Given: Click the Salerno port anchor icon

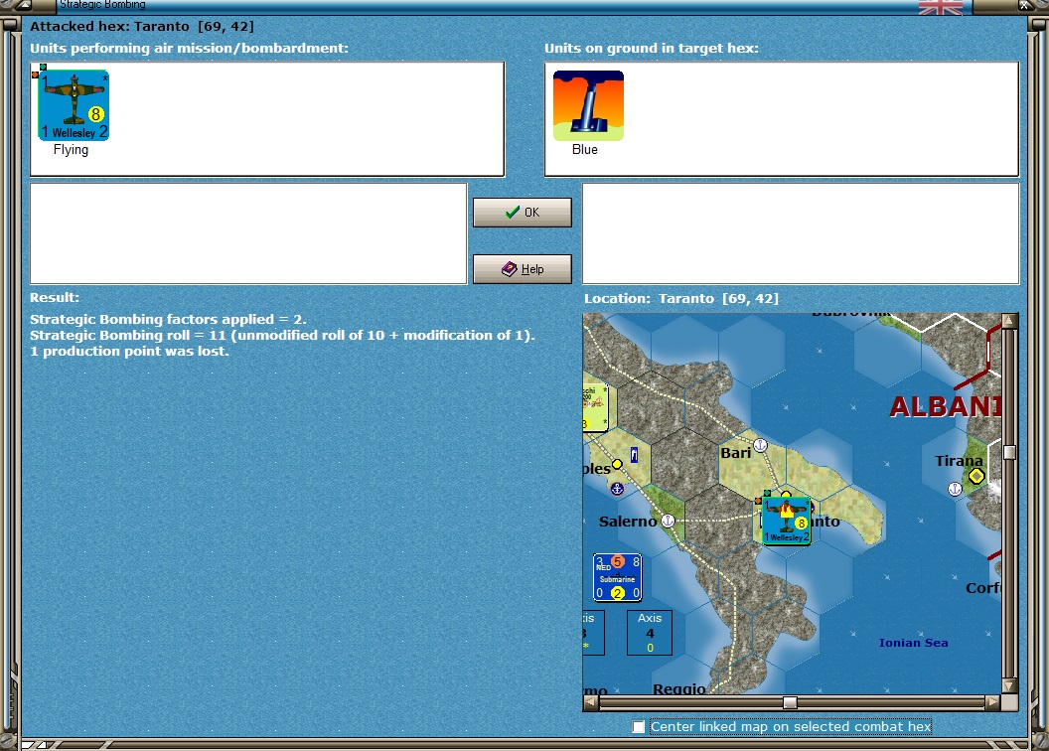Looking at the screenshot, I should click(668, 521).
